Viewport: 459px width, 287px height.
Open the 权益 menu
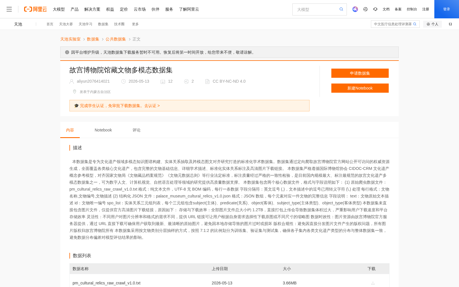click(110, 9)
